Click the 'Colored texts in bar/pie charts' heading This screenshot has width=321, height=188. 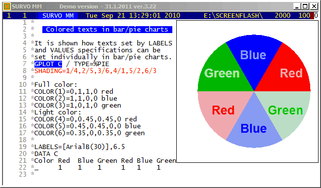tap(107, 29)
